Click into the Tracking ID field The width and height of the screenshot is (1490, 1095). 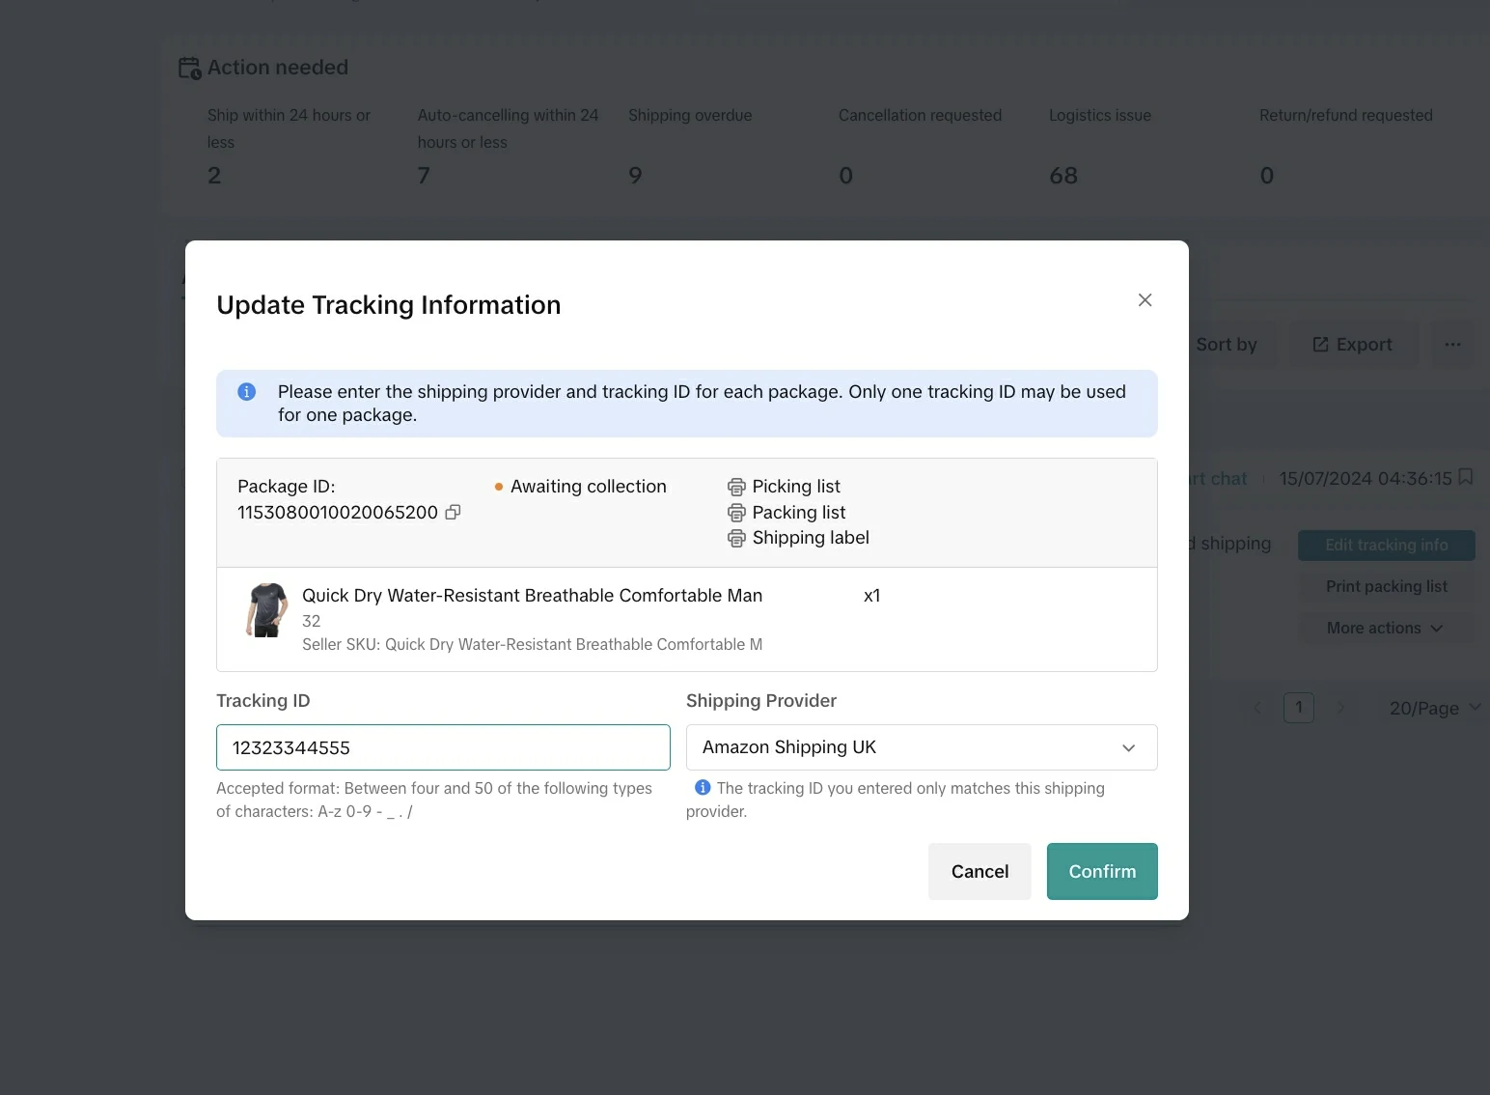click(443, 747)
